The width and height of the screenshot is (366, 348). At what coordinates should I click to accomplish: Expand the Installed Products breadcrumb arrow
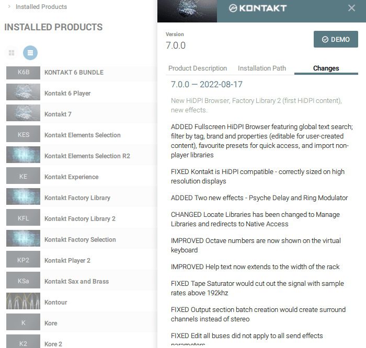point(9,7)
